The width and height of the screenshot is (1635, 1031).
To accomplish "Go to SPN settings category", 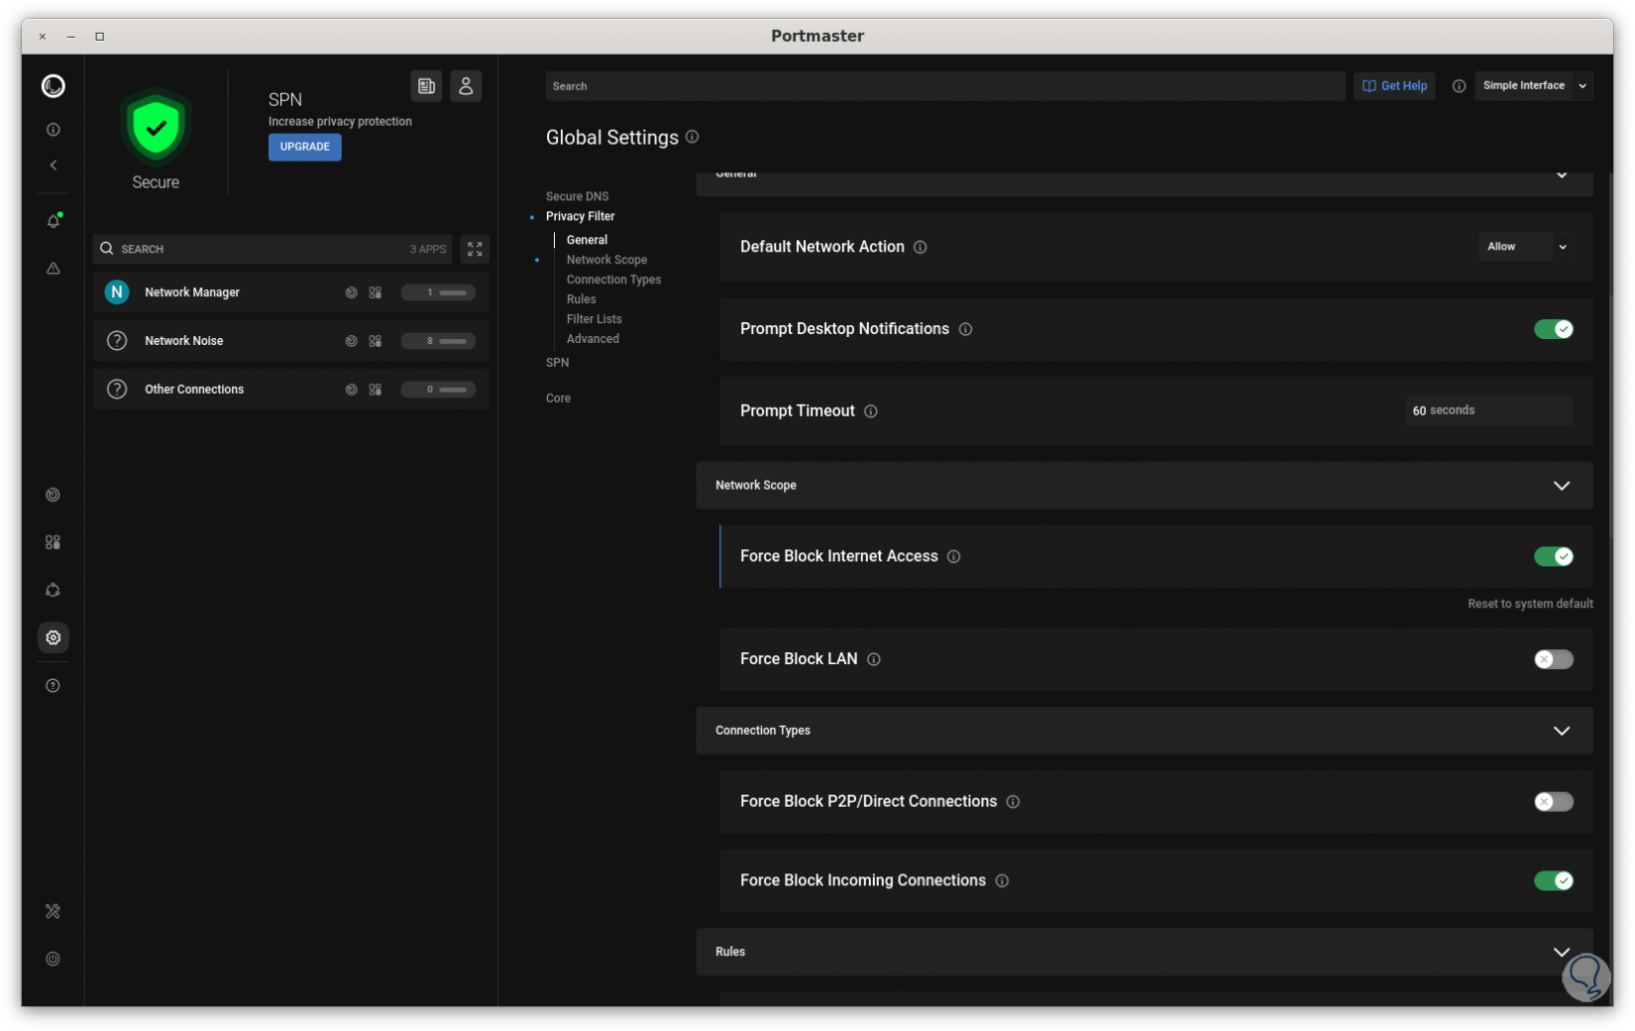I will pos(558,363).
